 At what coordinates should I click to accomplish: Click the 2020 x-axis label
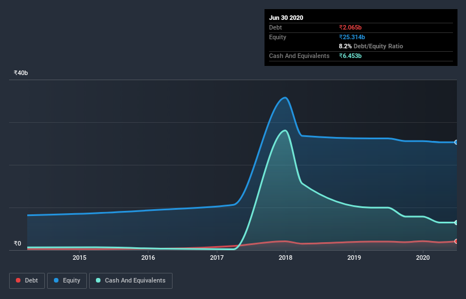coord(423,258)
